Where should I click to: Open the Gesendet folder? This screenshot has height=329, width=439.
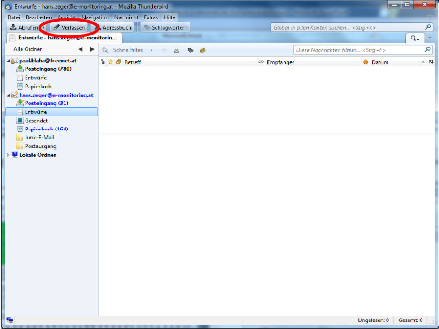[x=36, y=121]
